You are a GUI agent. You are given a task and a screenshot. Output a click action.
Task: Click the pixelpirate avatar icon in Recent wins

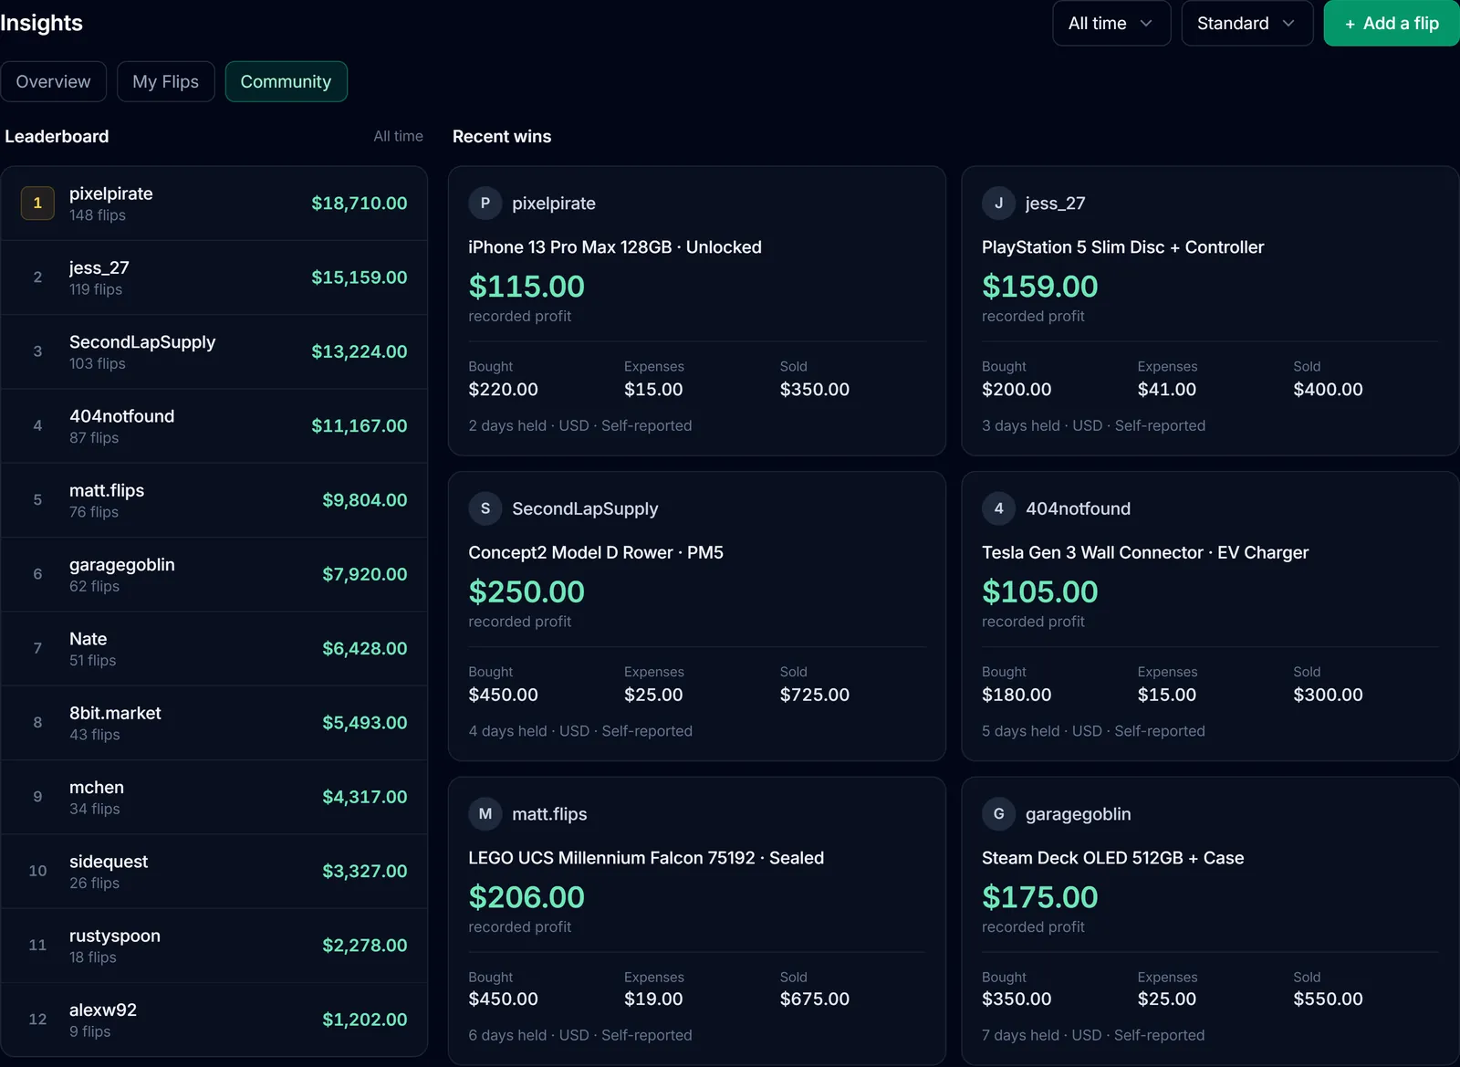tap(485, 204)
